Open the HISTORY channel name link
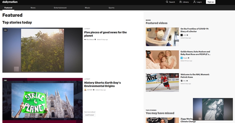 [90, 90]
